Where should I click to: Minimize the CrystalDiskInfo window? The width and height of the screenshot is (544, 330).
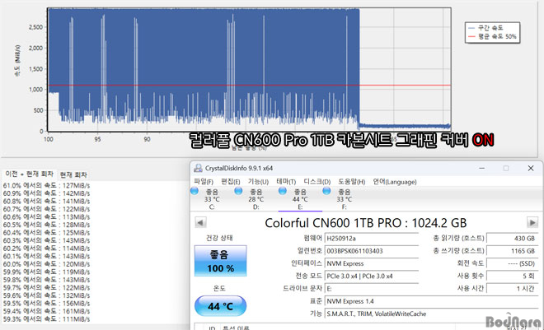[x=482, y=168]
